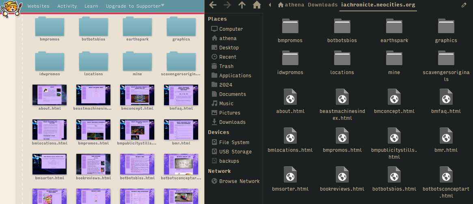This screenshot has width=473, height=204.
Task: Open Trash in the Places sidebar
Action: tap(226, 66)
